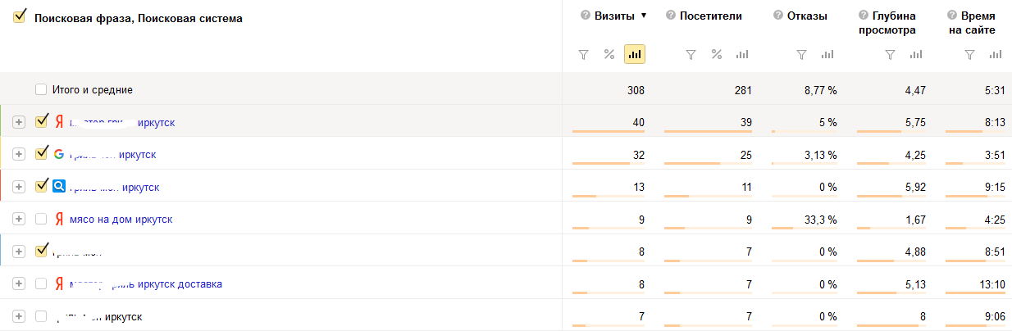Click the filter icon under Визиты column
The image size is (1012, 331).
click(x=584, y=54)
